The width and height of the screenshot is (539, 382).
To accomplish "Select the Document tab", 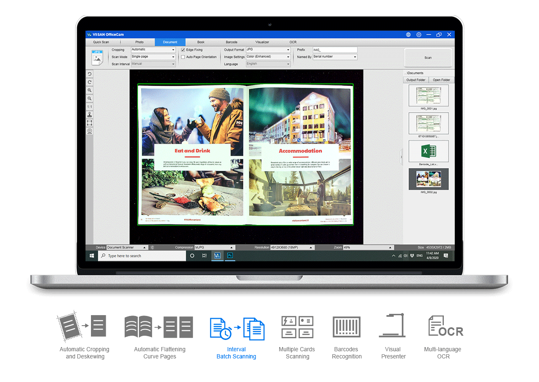I will coord(170,42).
